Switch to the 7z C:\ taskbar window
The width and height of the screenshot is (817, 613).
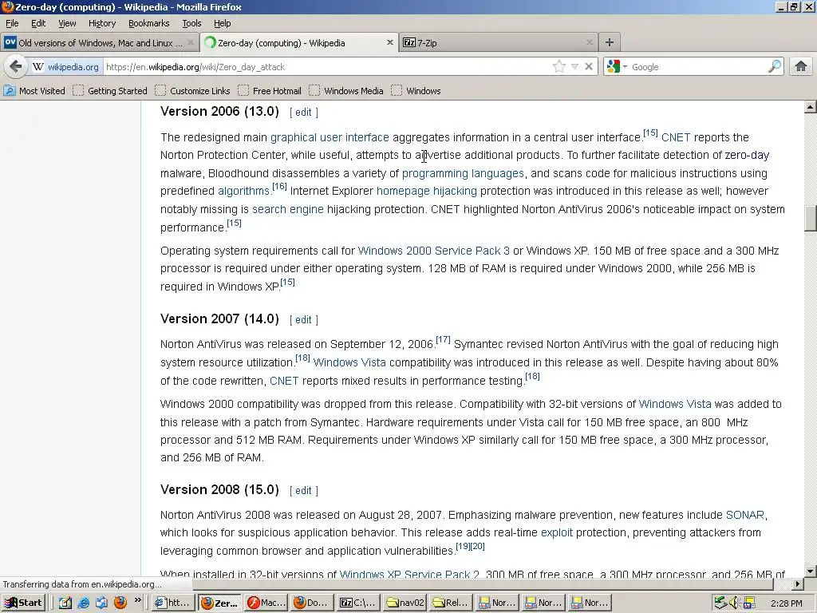click(357, 603)
